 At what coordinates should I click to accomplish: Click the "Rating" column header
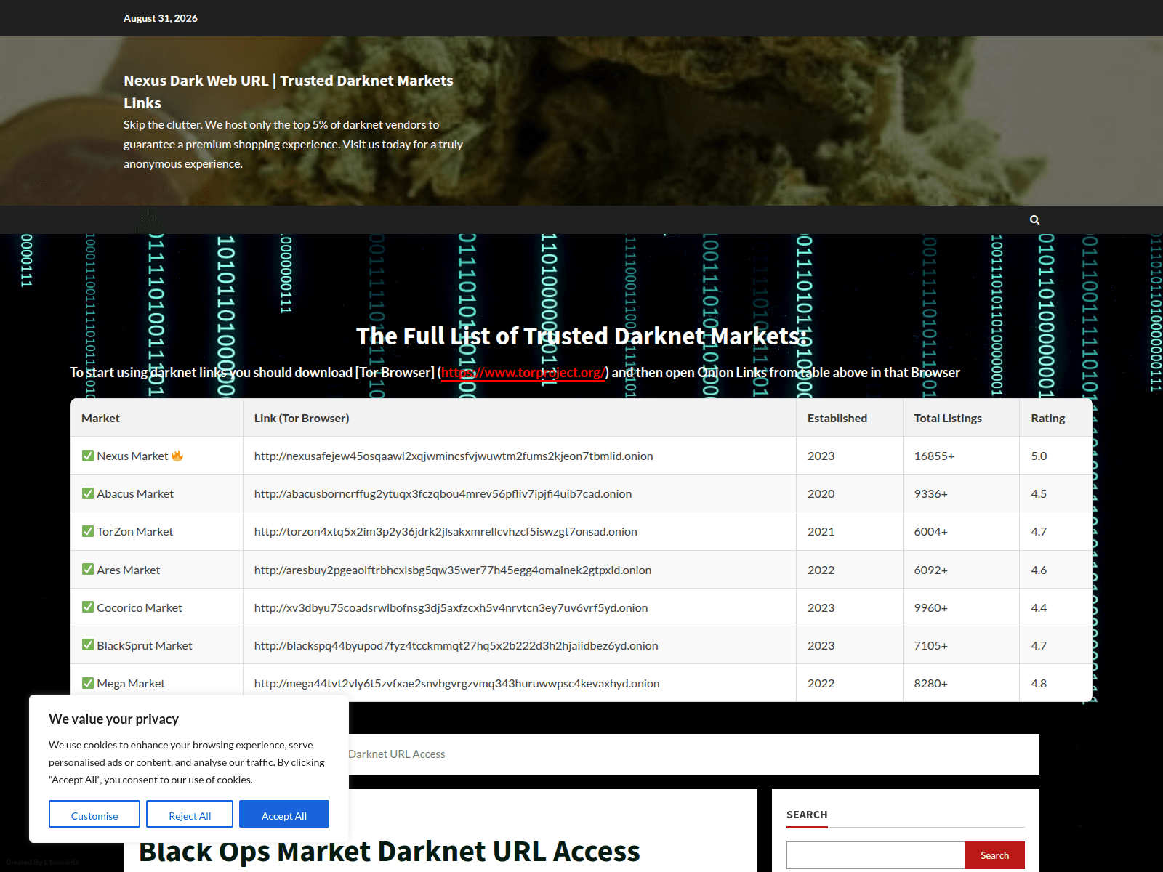[1048, 418]
